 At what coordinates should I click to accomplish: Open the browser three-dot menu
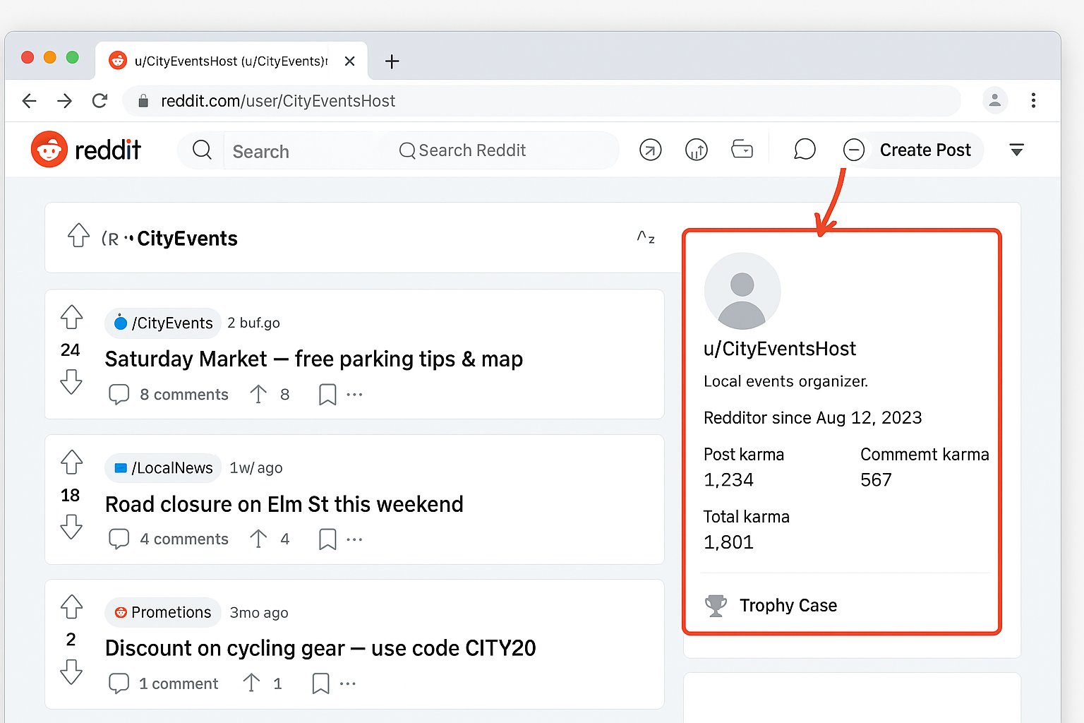pyautogui.click(x=1033, y=100)
